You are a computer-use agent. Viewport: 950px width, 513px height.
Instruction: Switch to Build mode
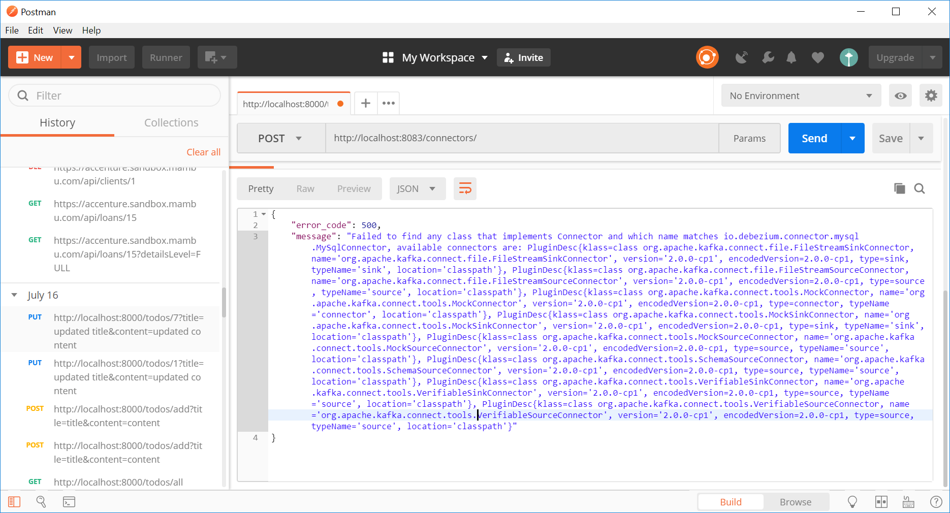[x=731, y=502]
